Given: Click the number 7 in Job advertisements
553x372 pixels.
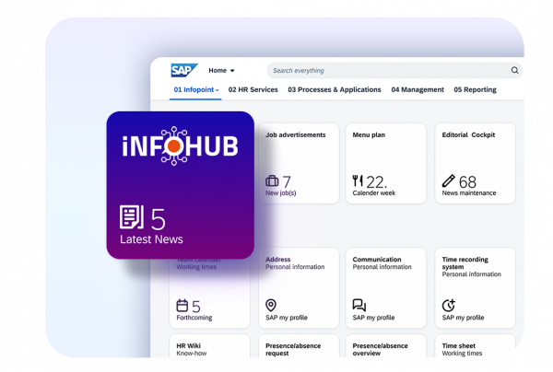Looking at the screenshot, I should (287, 182).
